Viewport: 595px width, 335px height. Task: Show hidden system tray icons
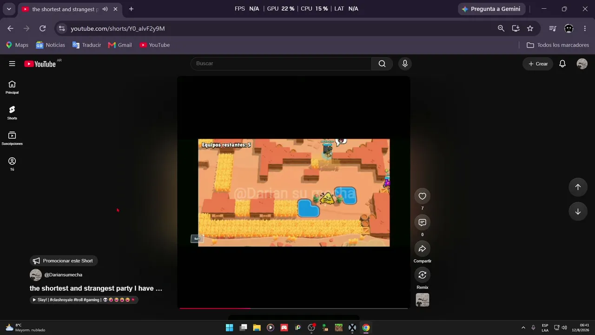(x=523, y=328)
